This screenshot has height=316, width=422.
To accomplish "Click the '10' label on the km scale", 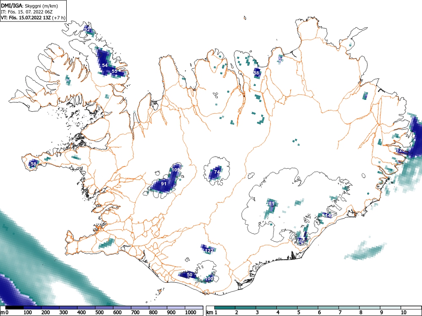I will 403,313.
